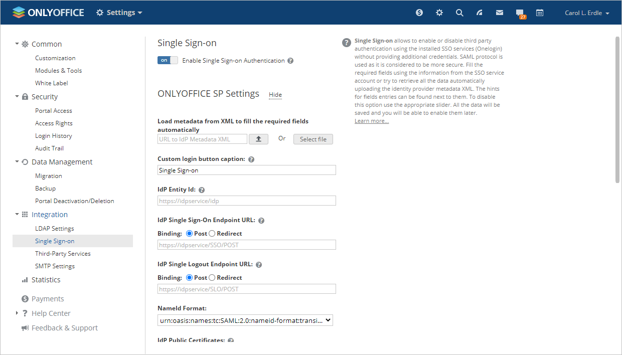This screenshot has width=622, height=355.
Task: Select Post binding for Logout Endpoint
Action: (189, 278)
